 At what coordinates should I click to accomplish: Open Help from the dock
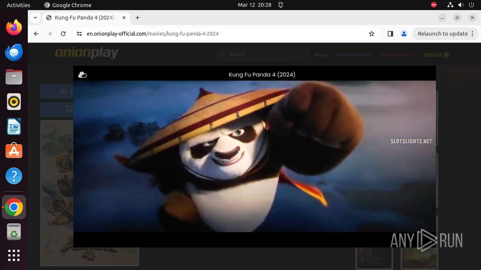(x=14, y=176)
